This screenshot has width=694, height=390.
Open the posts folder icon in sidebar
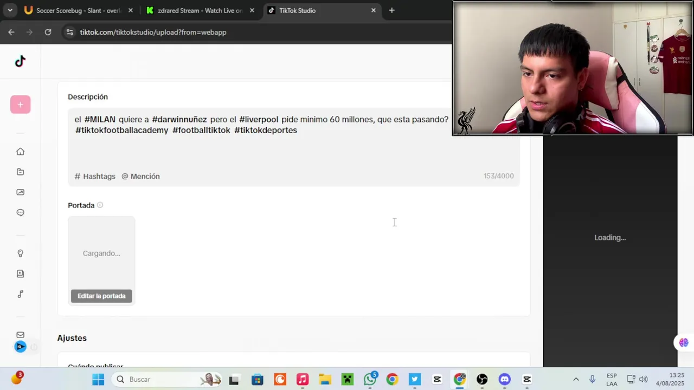click(20, 172)
